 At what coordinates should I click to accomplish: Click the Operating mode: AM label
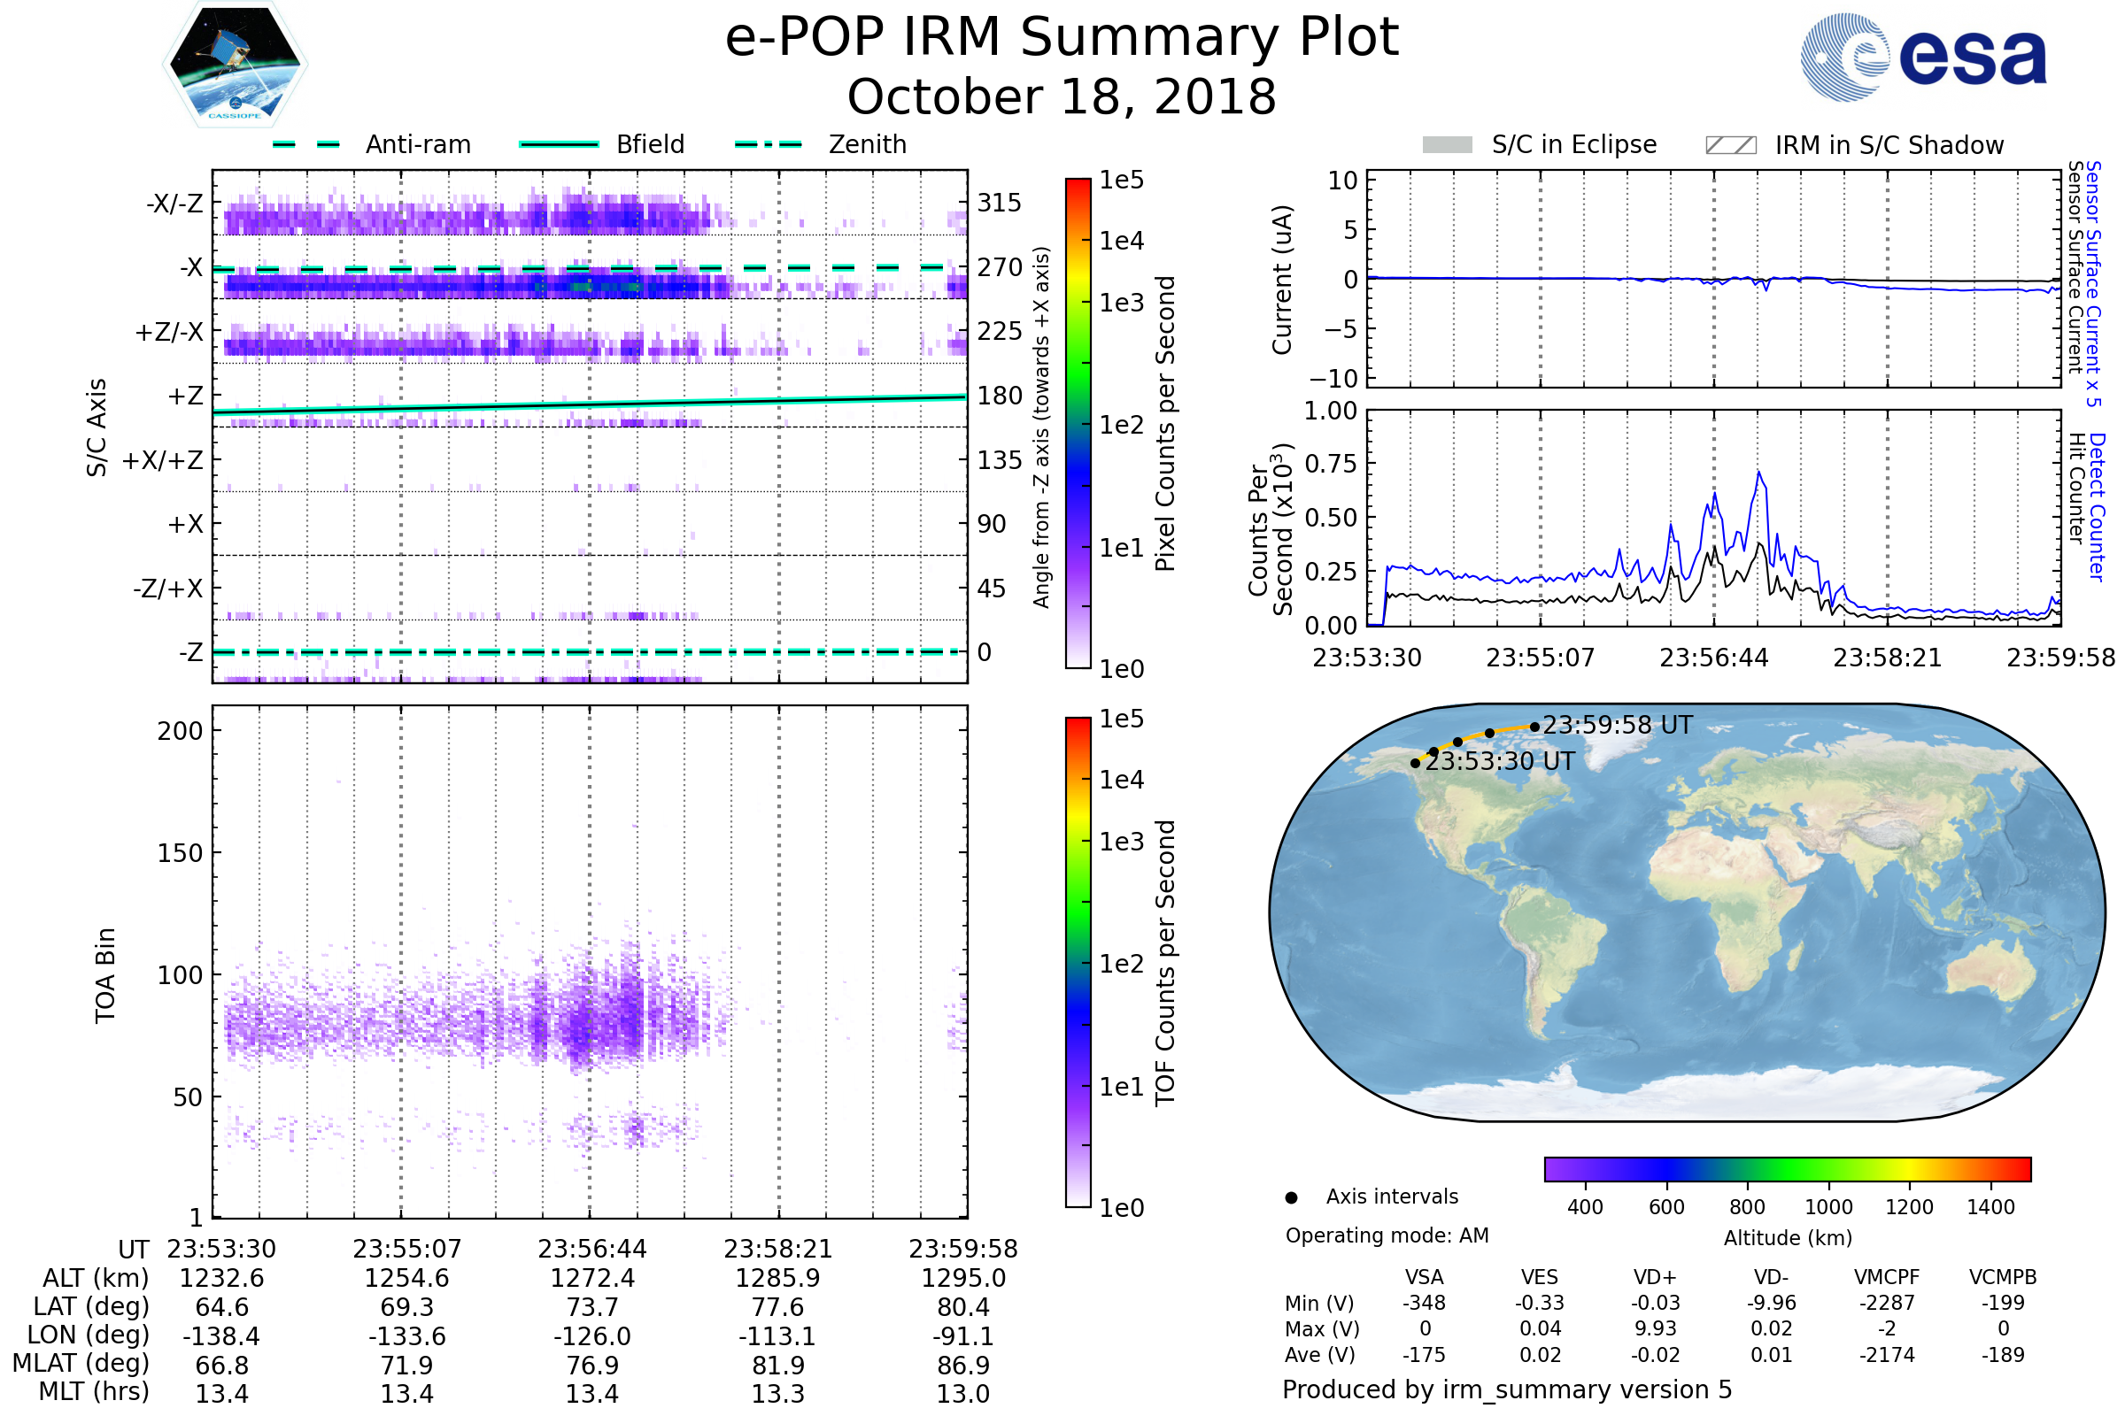click(x=1386, y=1235)
